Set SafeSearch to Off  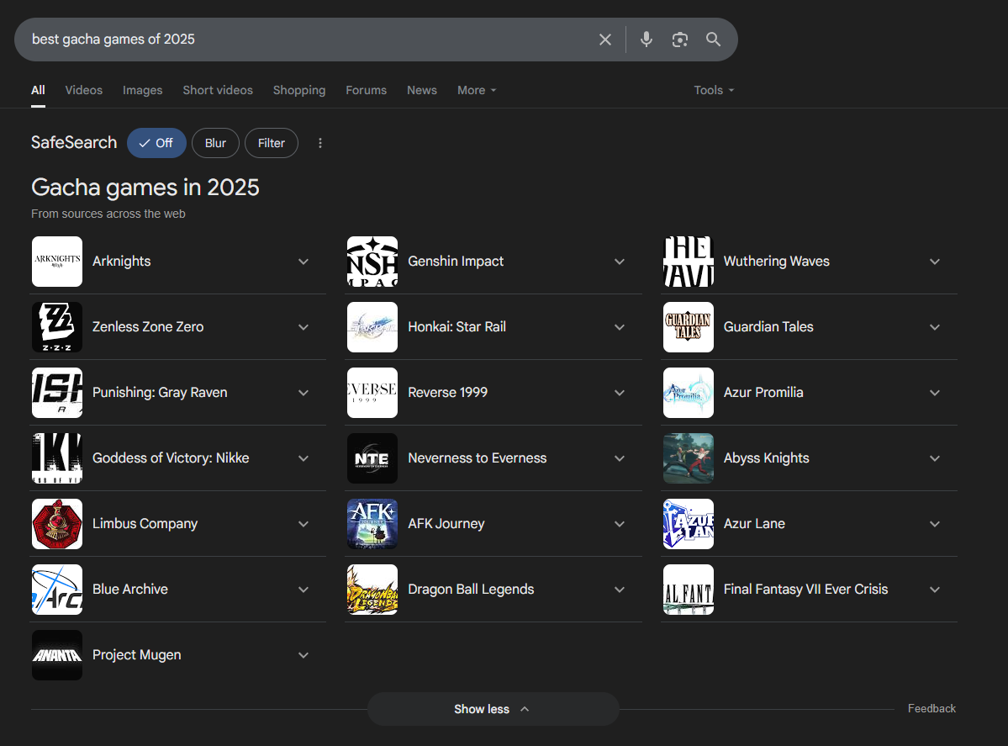click(156, 143)
